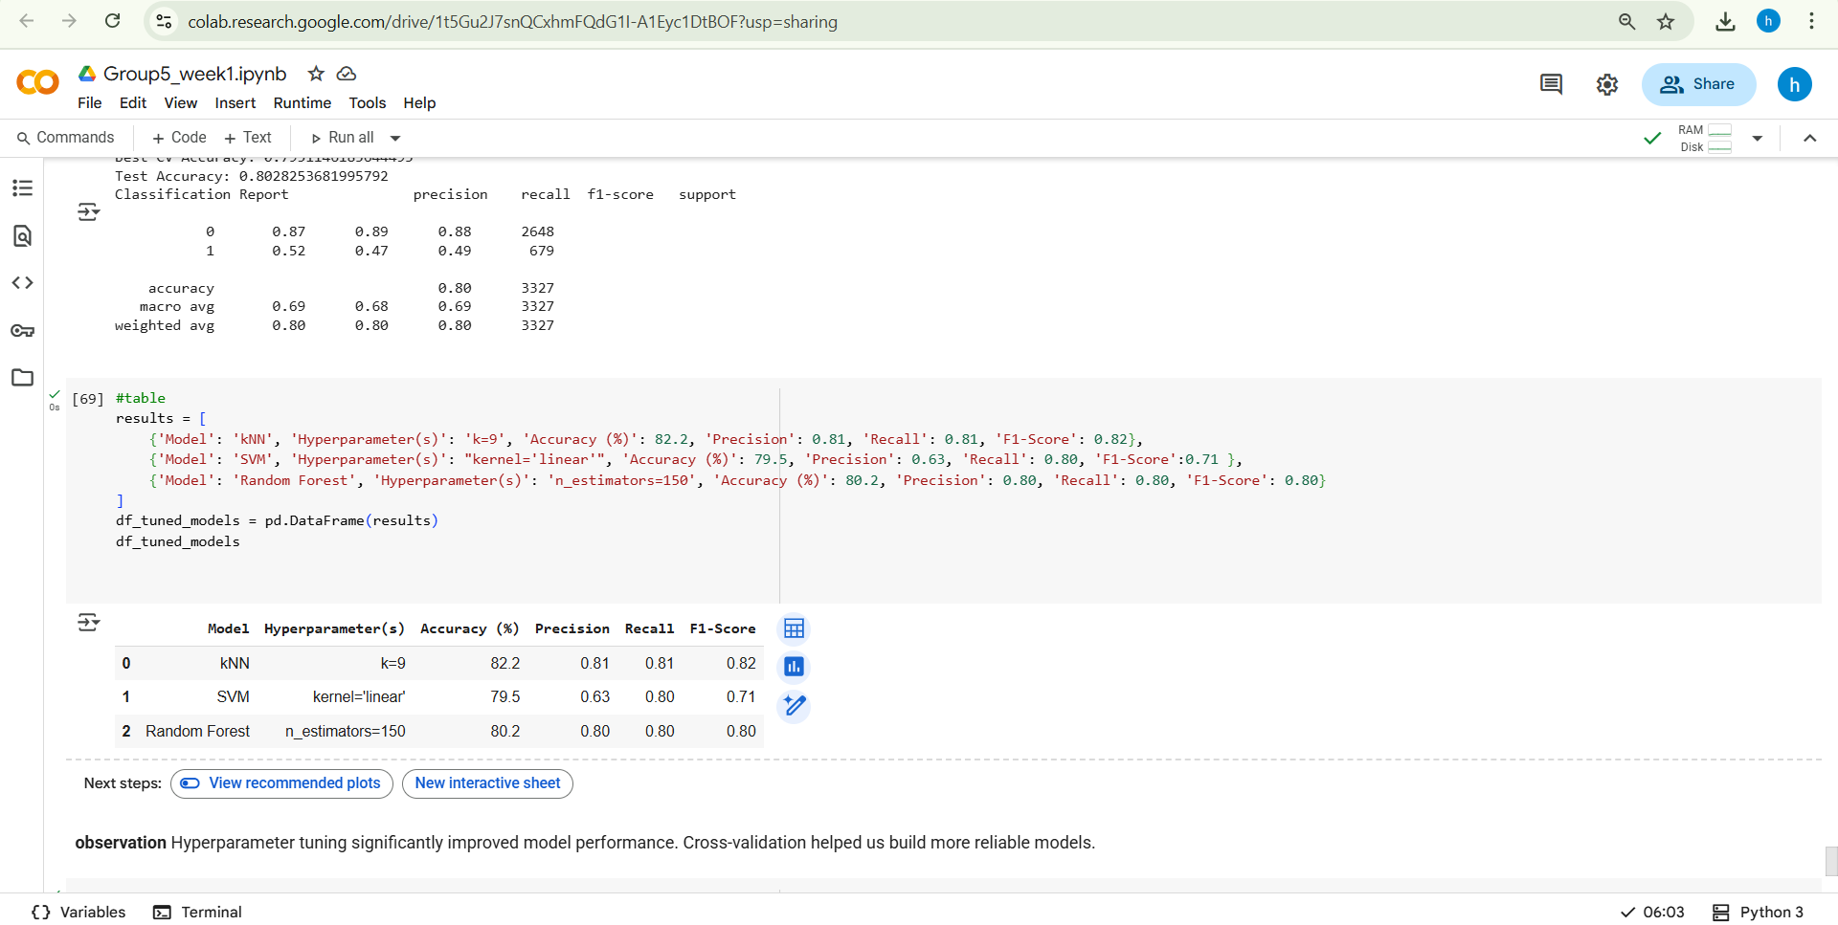Open the View menu

click(181, 103)
